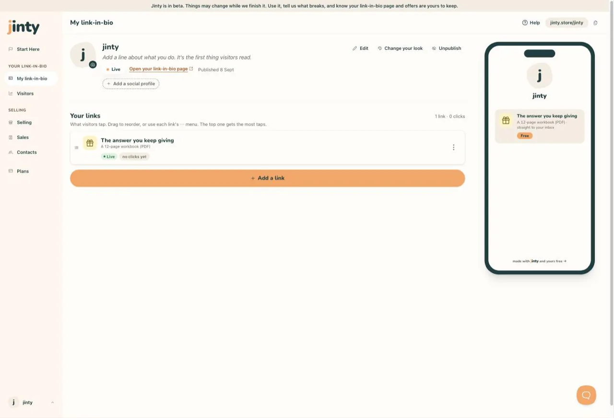Click the jinty.store/jinty URL pill

pos(567,23)
